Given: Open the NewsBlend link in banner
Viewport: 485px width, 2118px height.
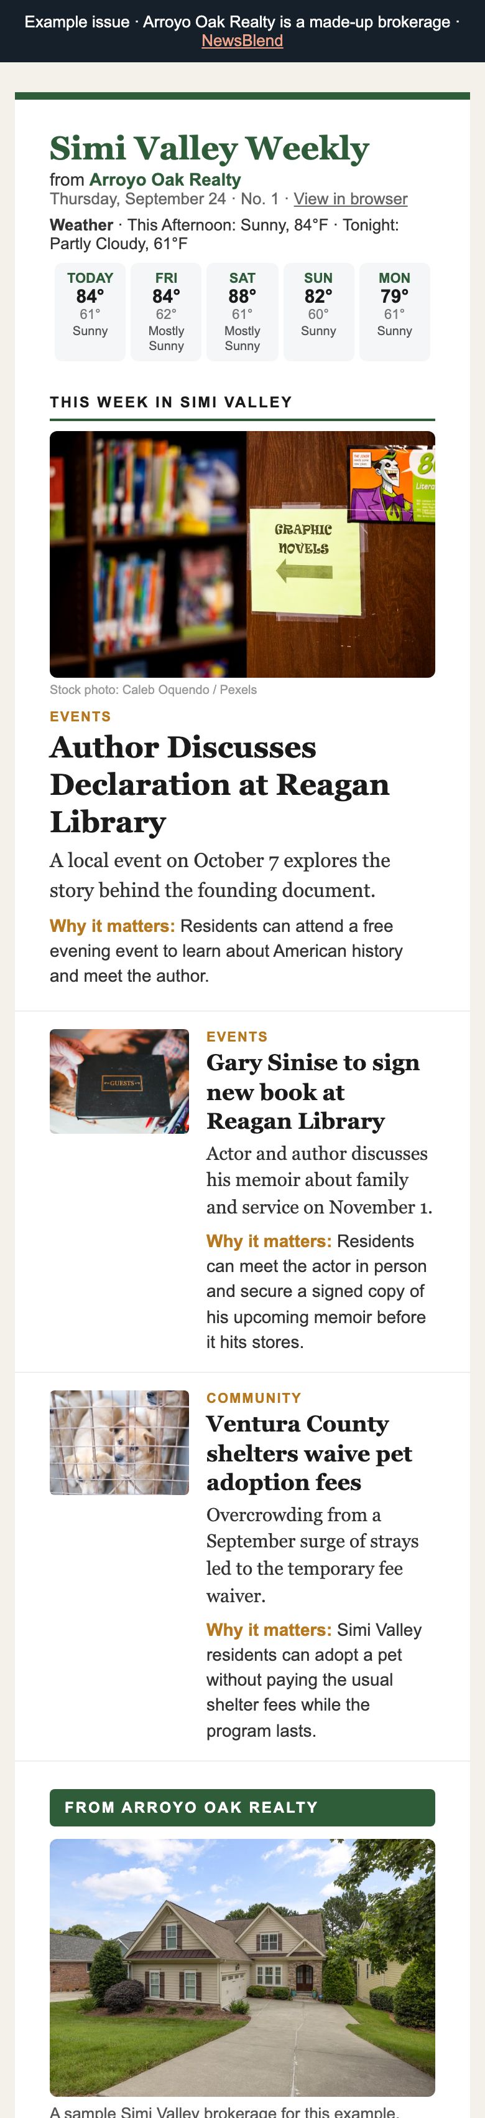Looking at the screenshot, I should pyautogui.click(x=242, y=40).
